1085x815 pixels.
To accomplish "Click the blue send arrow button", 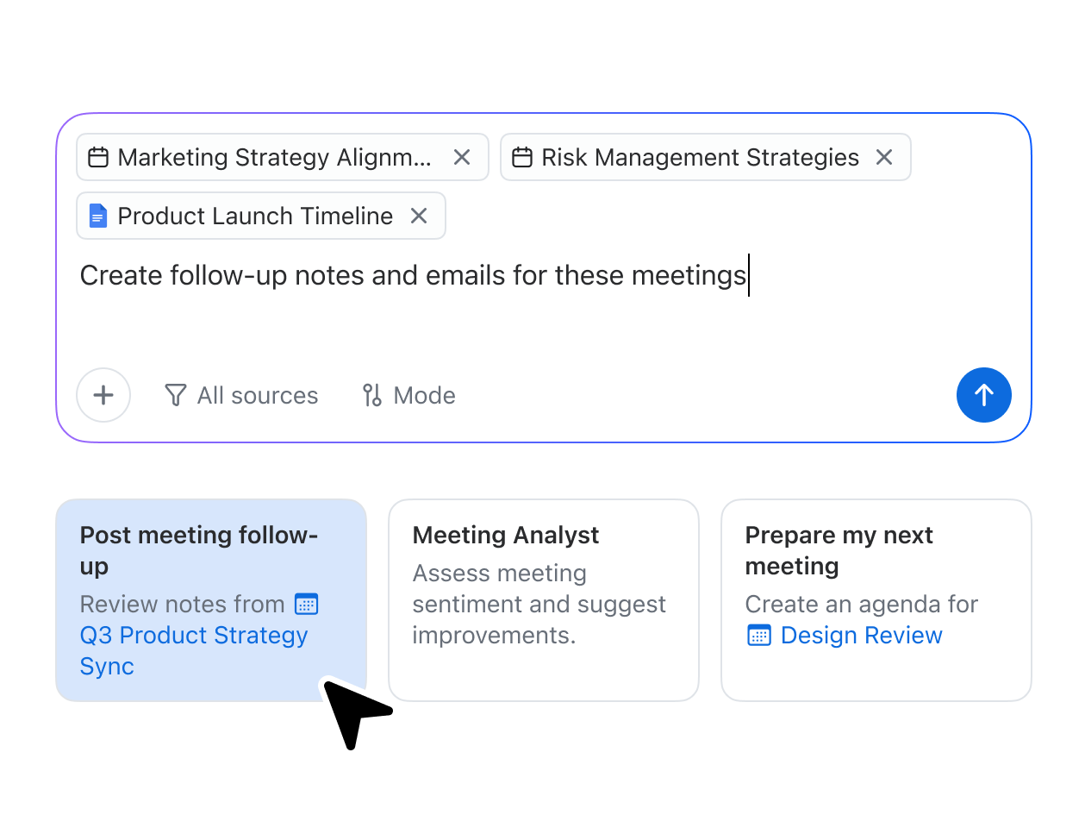I will (x=984, y=395).
